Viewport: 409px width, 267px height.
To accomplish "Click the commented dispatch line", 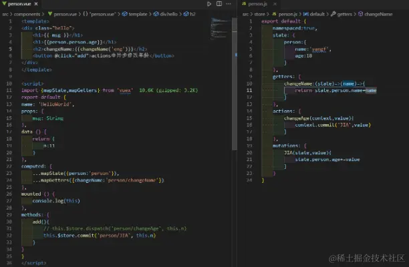I will click(115, 228).
